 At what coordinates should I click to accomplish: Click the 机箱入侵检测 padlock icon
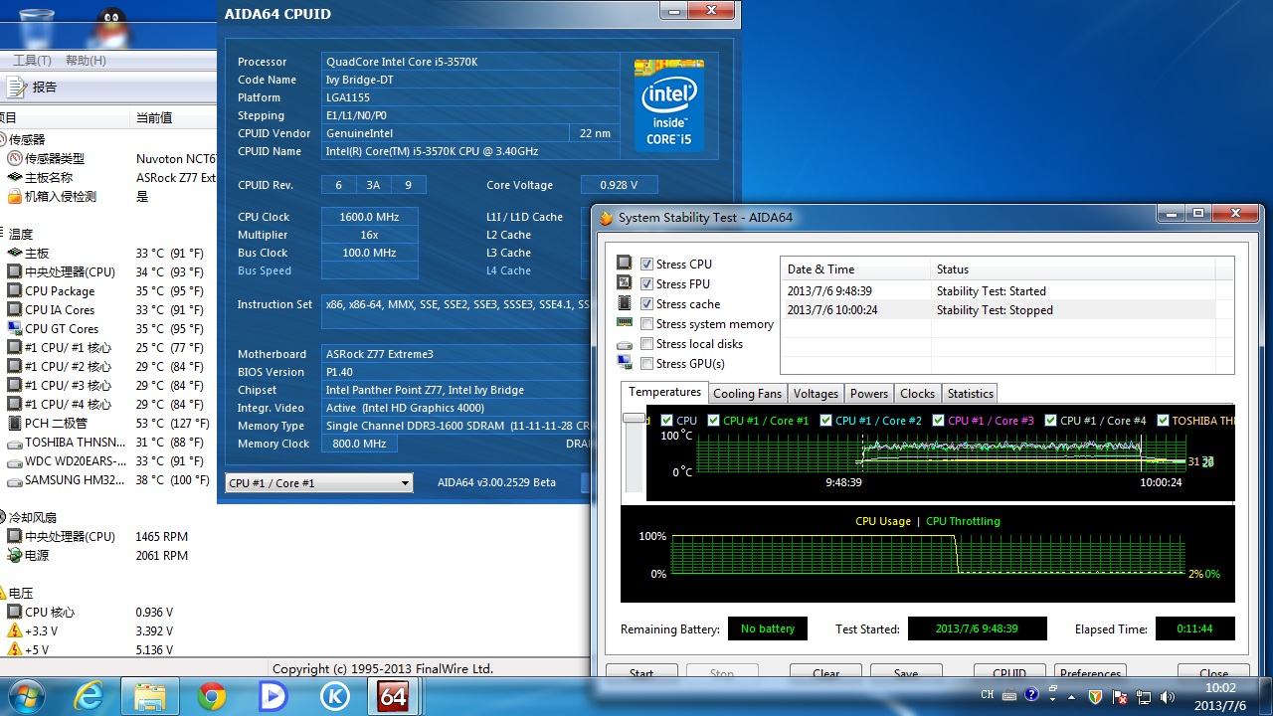(x=14, y=196)
